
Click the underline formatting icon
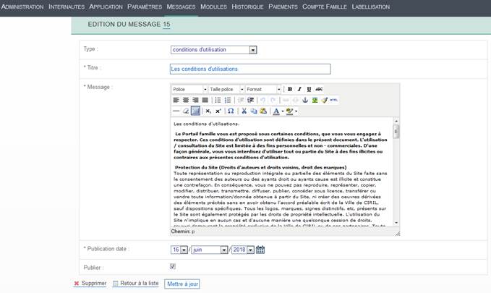[x=309, y=89]
